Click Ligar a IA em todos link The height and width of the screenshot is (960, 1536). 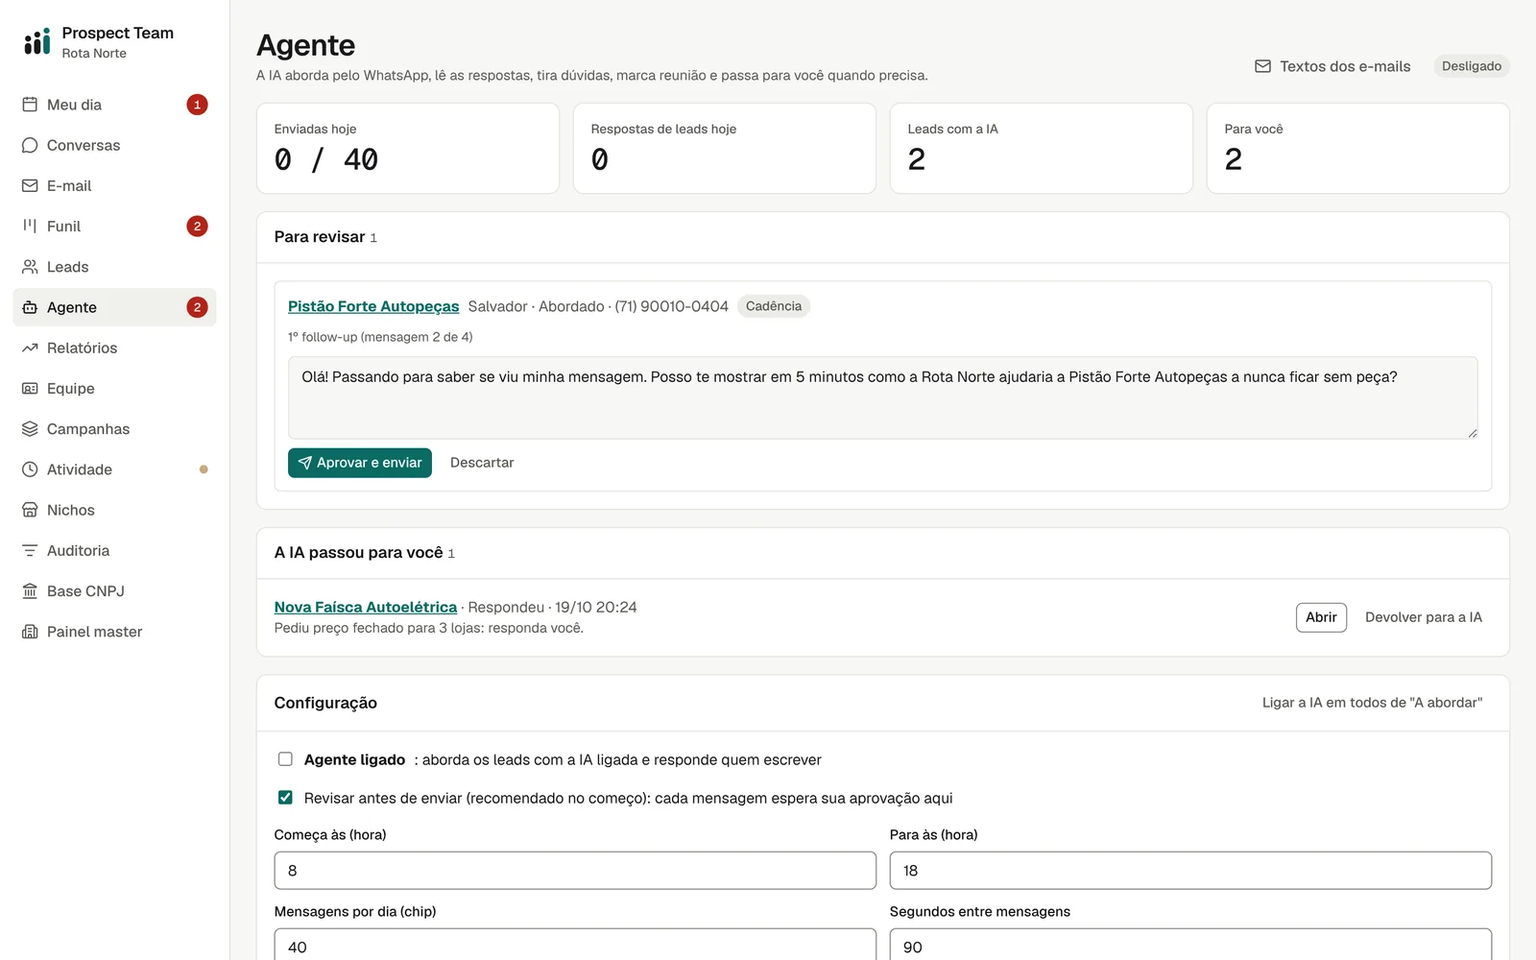coord(1372,703)
